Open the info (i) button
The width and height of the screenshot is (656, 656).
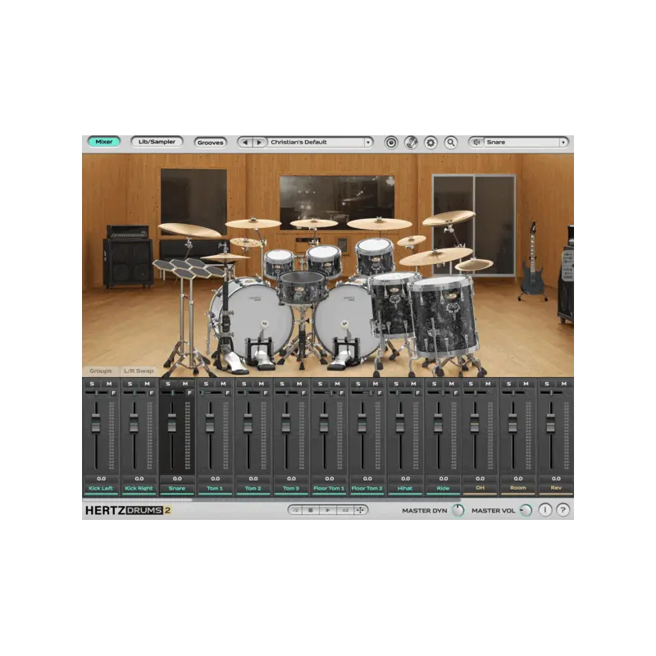(544, 510)
